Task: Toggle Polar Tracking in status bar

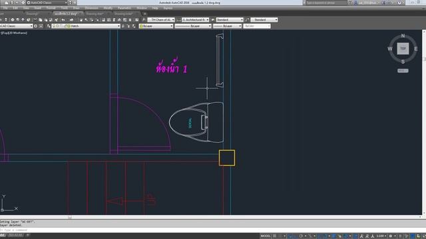Action: click(301, 236)
